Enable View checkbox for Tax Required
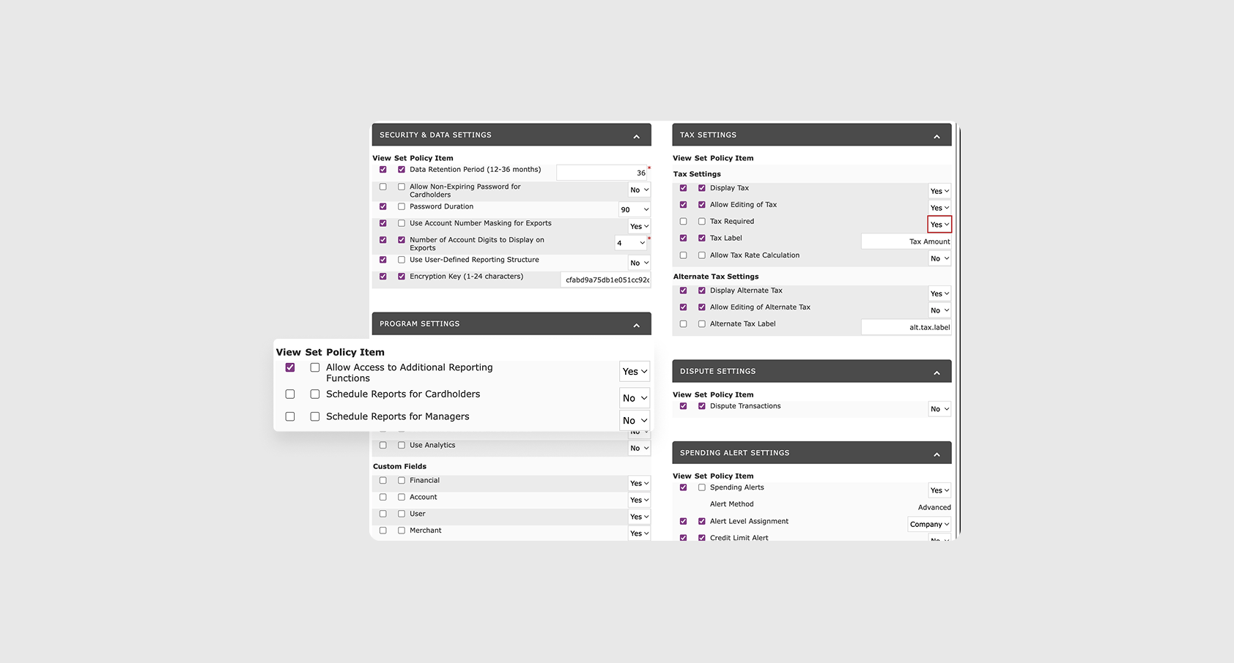This screenshot has width=1234, height=663. (x=684, y=222)
